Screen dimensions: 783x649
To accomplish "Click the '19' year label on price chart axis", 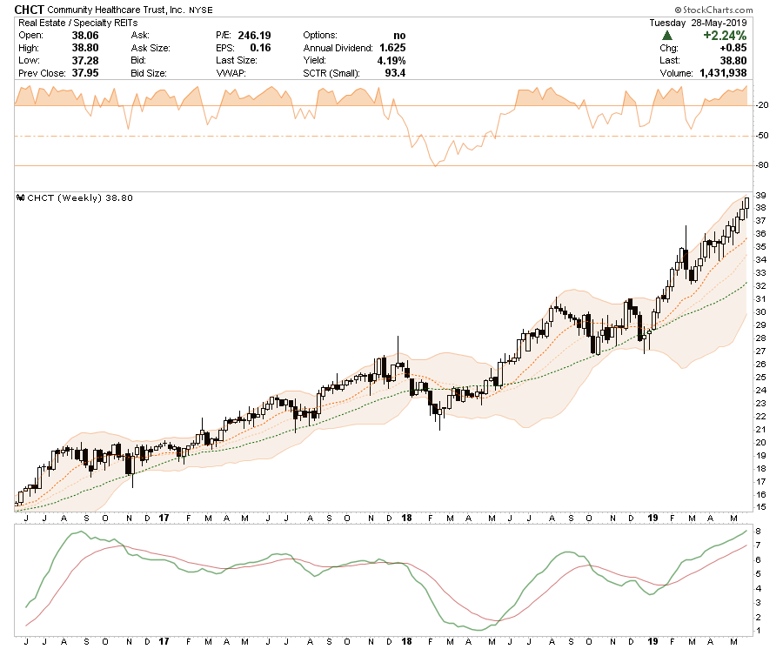I will 652,518.
